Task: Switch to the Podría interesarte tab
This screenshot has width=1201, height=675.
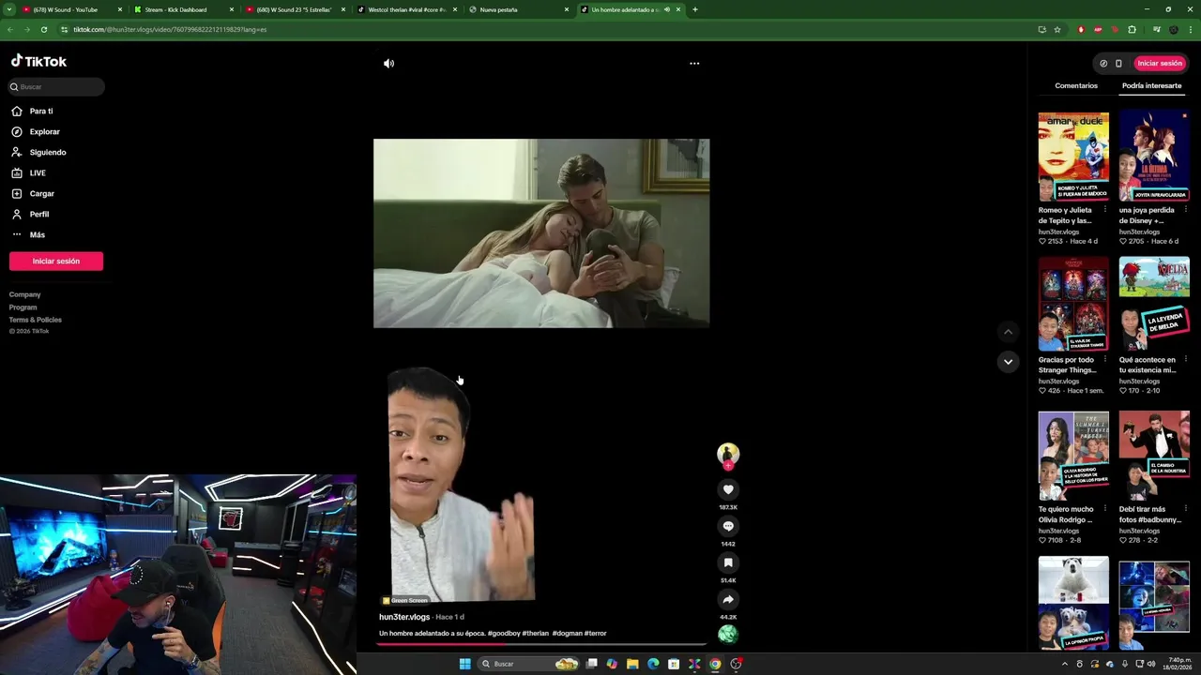Action: pyautogui.click(x=1151, y=85)
